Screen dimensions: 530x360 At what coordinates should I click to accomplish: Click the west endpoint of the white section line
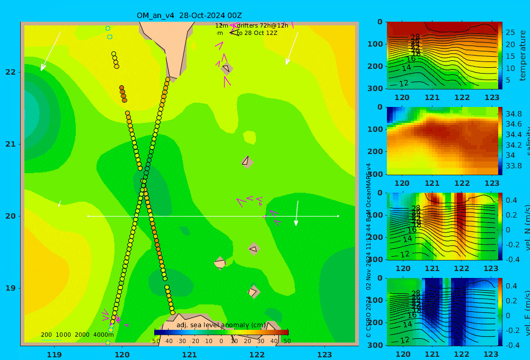[x=88, y=216]
